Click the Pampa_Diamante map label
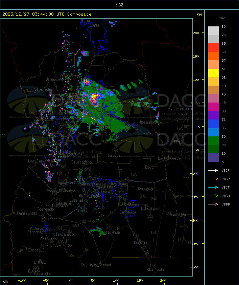 click(x=61, y=191)
